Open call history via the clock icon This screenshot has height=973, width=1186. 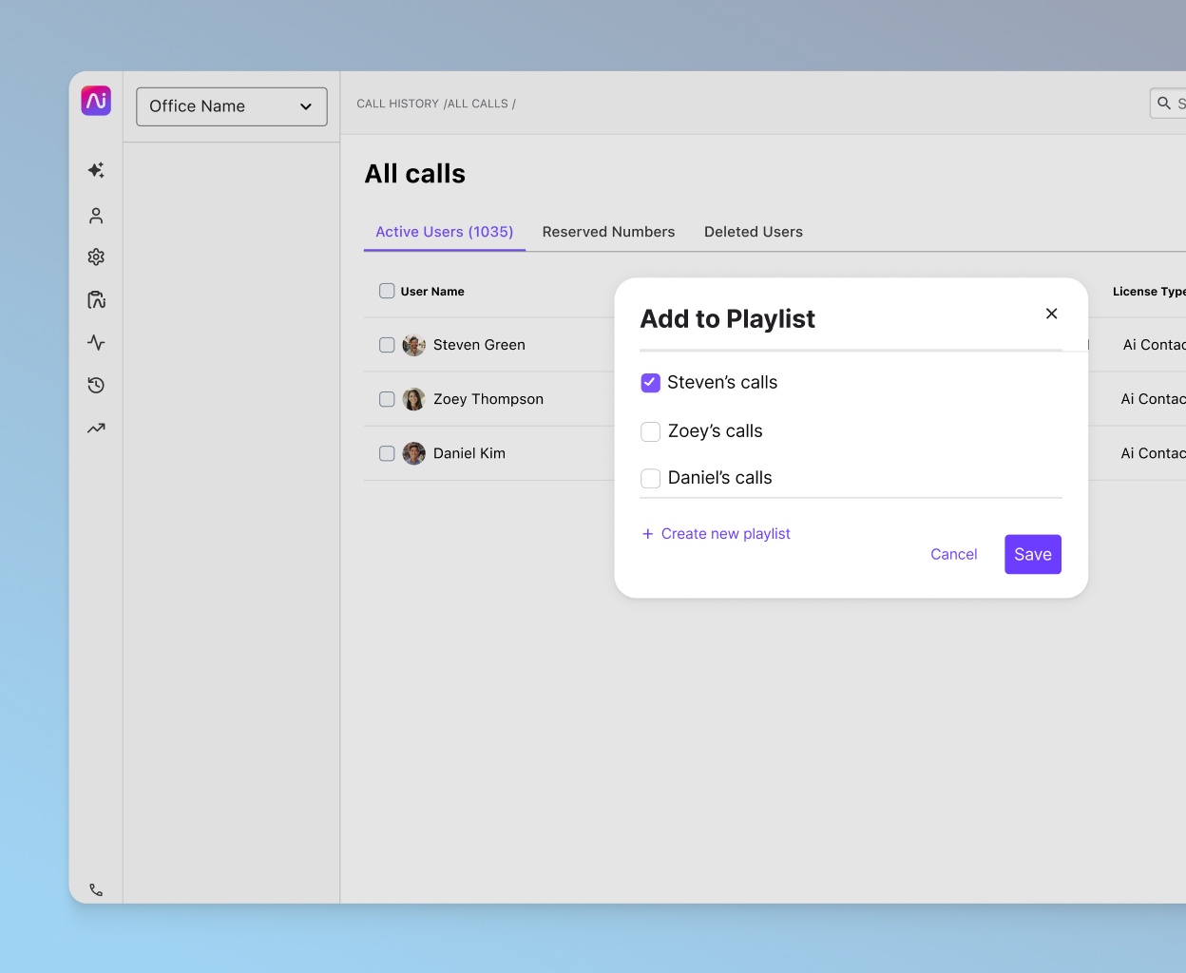coord(96,385)
